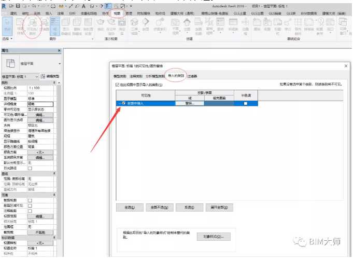This screenshot has height=260, width=355.
Task: Click the 详图索引 callout tool
Action: tap(160, 25)
